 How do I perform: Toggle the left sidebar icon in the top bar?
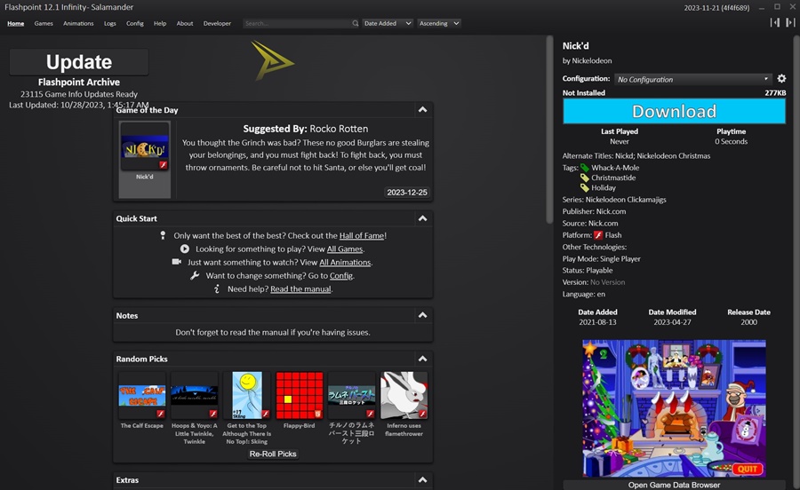(775, 22)
